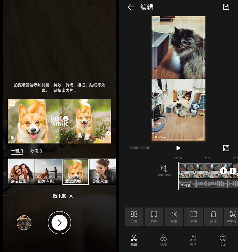The width and height of the screenshot is (238, 252).
Task: Switch to the 滤镜 filter tab
Action: click(164, 241)
